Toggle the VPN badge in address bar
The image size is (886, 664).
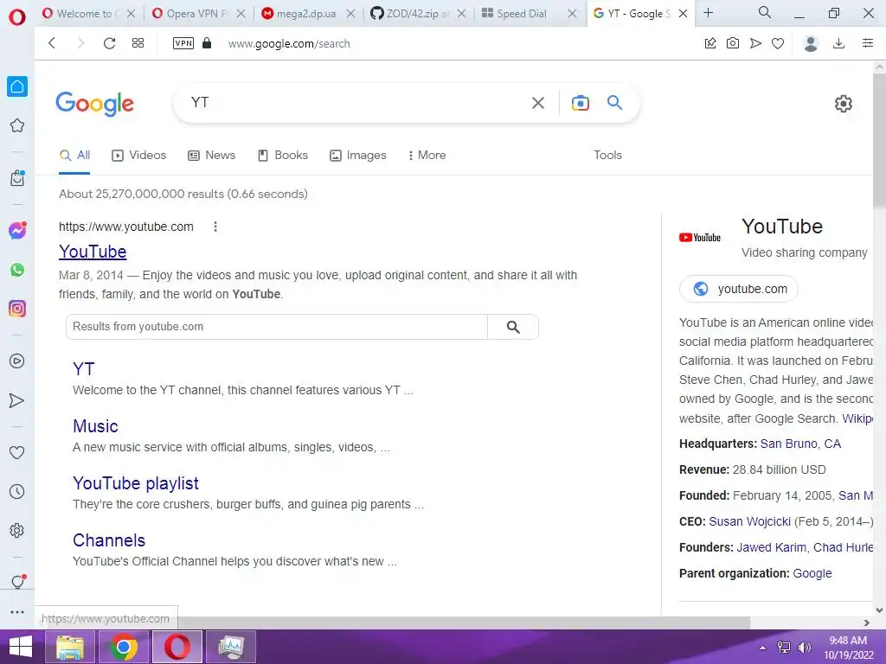click(x=183, y=43)
